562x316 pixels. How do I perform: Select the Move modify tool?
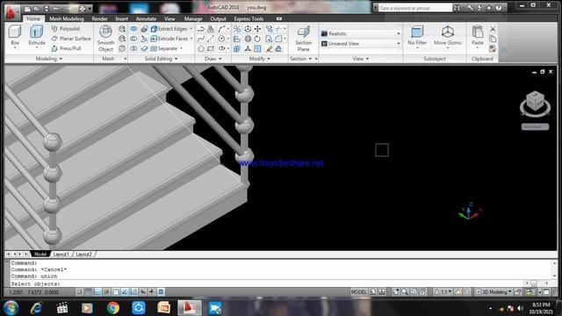click(257, 29)
